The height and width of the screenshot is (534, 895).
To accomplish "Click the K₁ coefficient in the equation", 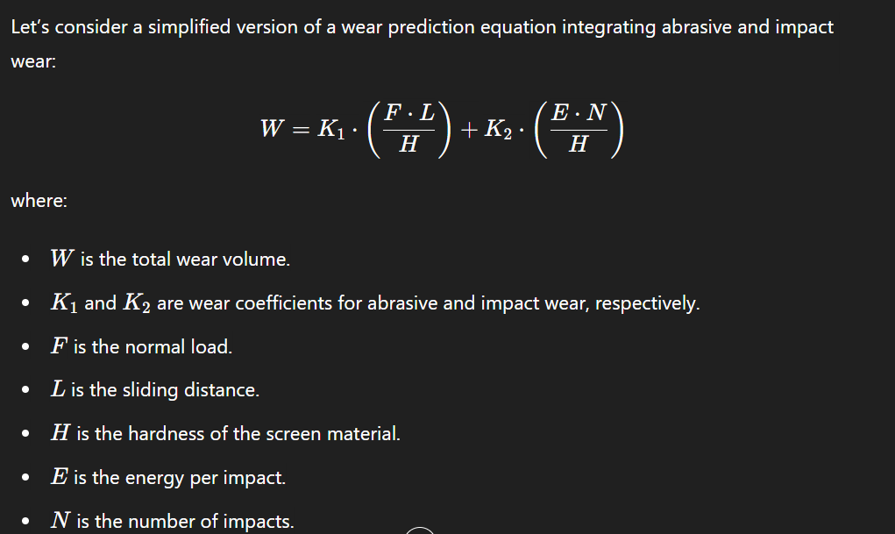I will 330,129.
